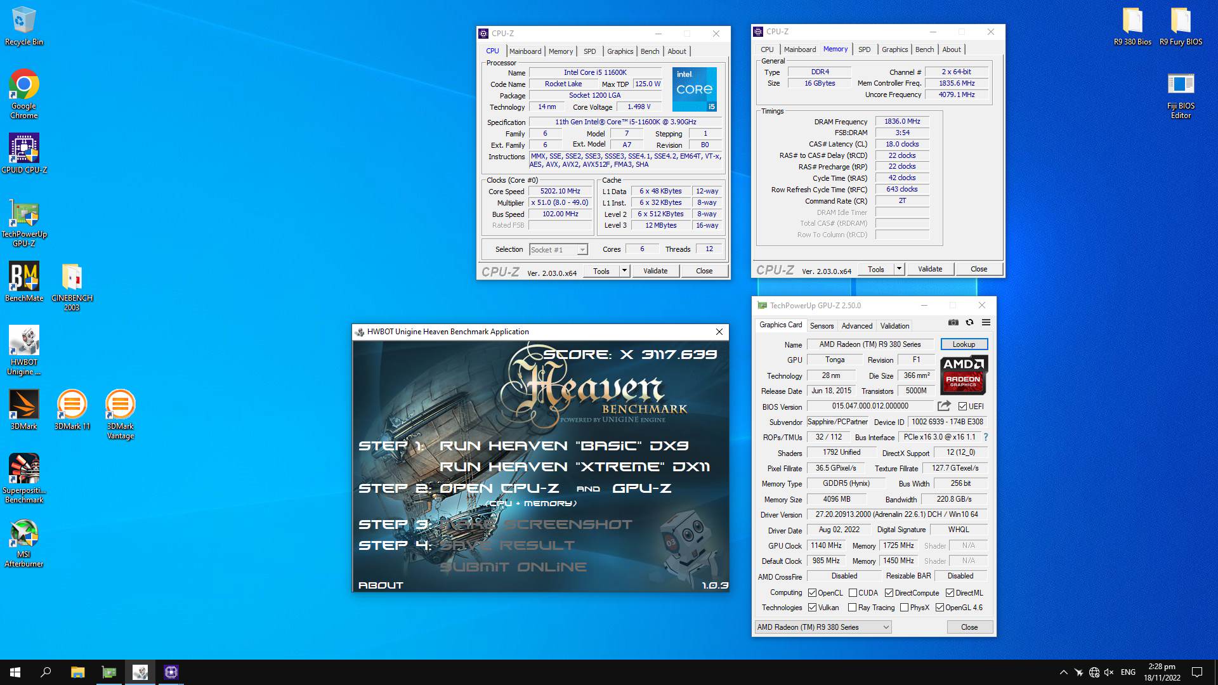
Task: Open Mainboard tab in left CPU-Z
Action: (525, 51)
